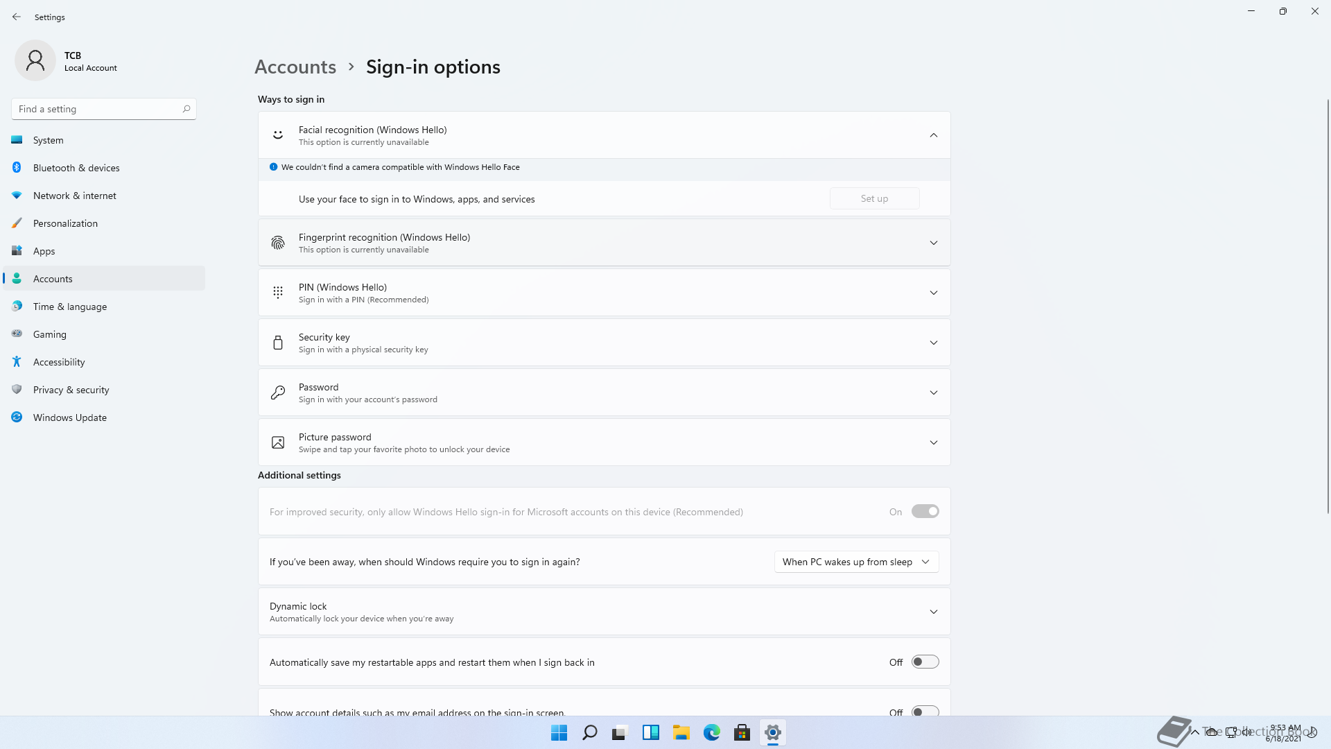This screenshot has height=749, width=1331.
Task: Click the face recognition smiley icon
Action: point(278,135)
